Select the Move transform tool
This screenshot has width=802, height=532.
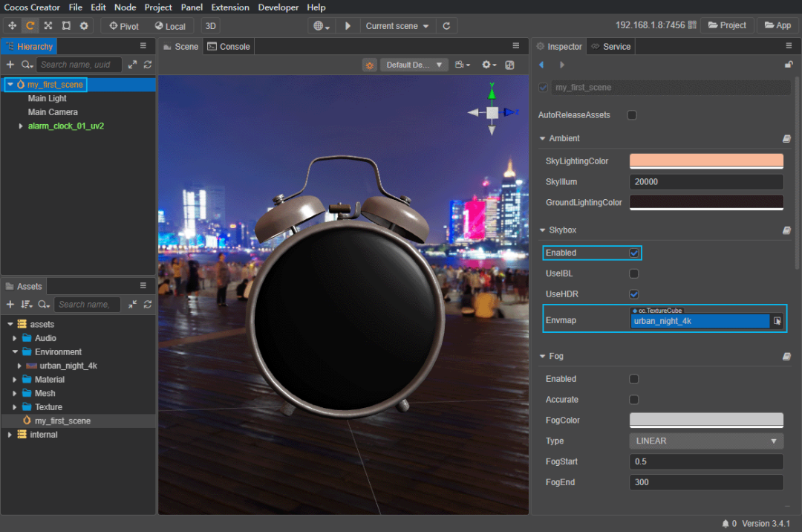pyautogui.click(x=12, y=26)
